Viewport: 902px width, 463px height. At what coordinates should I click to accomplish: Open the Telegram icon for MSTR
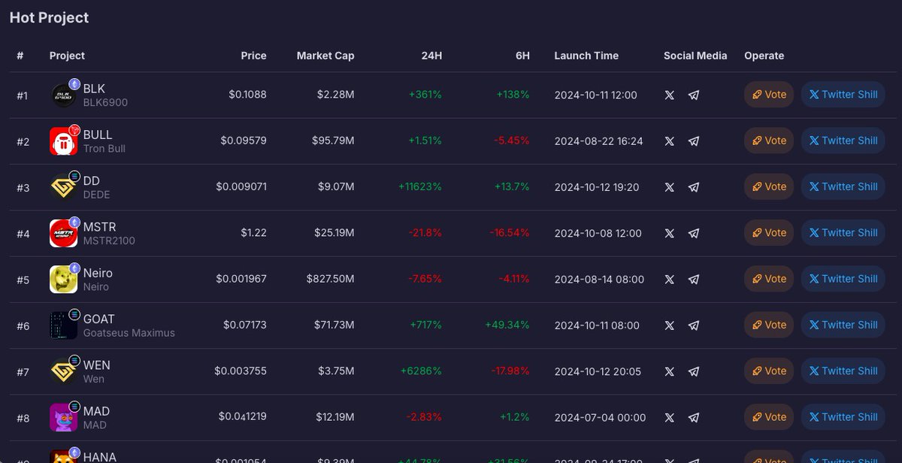pyautogui.click(x=694, y=234)
